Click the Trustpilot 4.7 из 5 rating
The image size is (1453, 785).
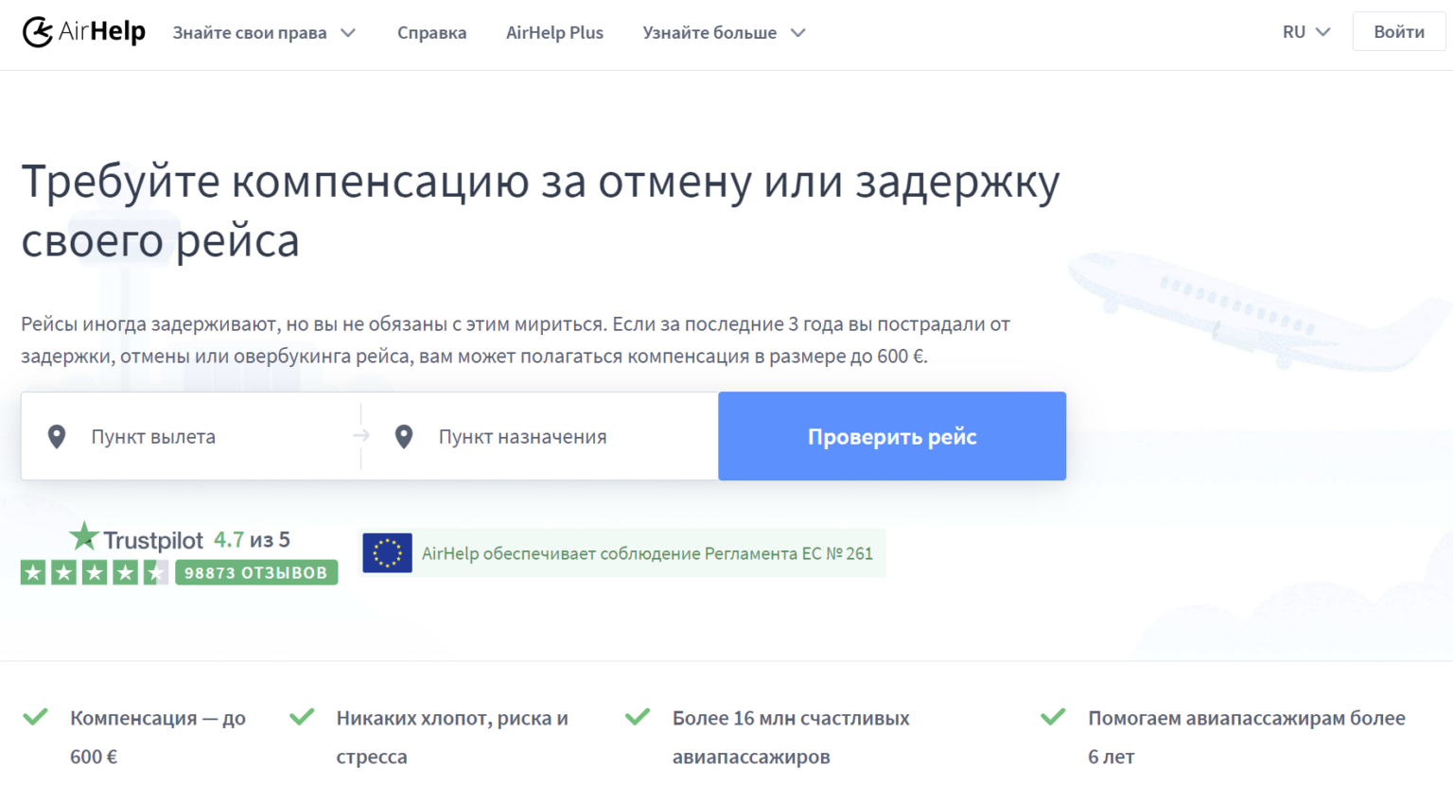pos(252,540)
